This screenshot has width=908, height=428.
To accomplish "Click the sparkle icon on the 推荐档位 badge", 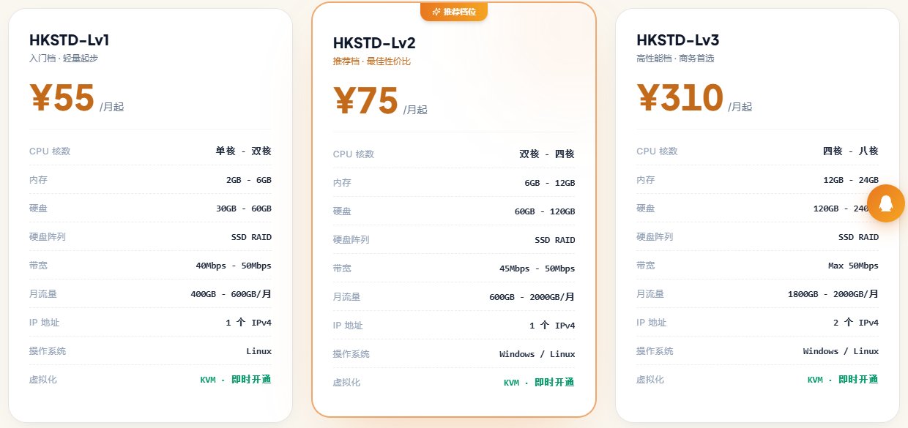I will pyautogui.click(x=436, y=12).
